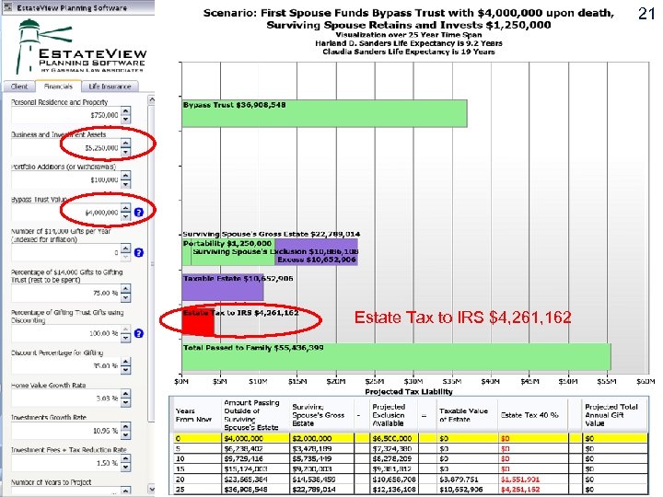Open help for Number of $14,000 Gifts
Screen dimensions: 663x497
click(139, 253)
